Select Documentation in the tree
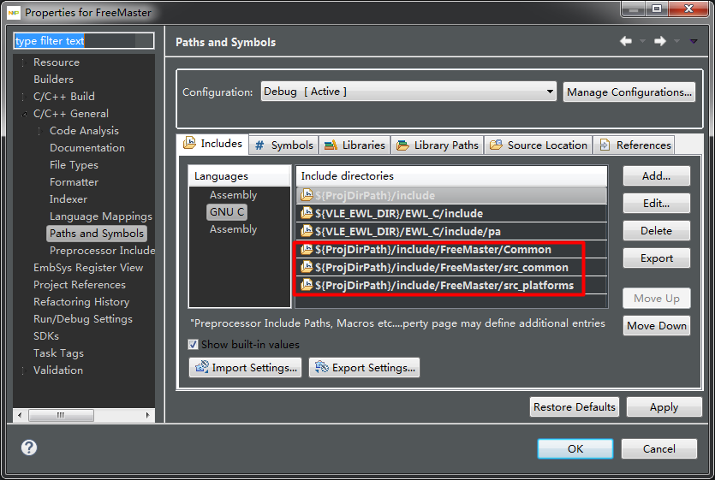The height and width of the screenshot is (480, 715). click(87, 148)
